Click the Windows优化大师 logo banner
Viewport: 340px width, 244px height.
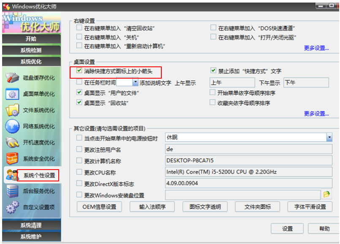click(32, 23)
